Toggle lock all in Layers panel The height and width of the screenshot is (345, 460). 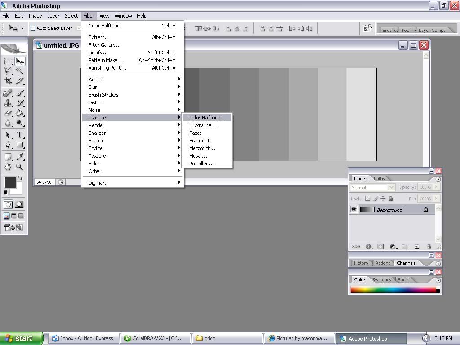tap(390, 199)
